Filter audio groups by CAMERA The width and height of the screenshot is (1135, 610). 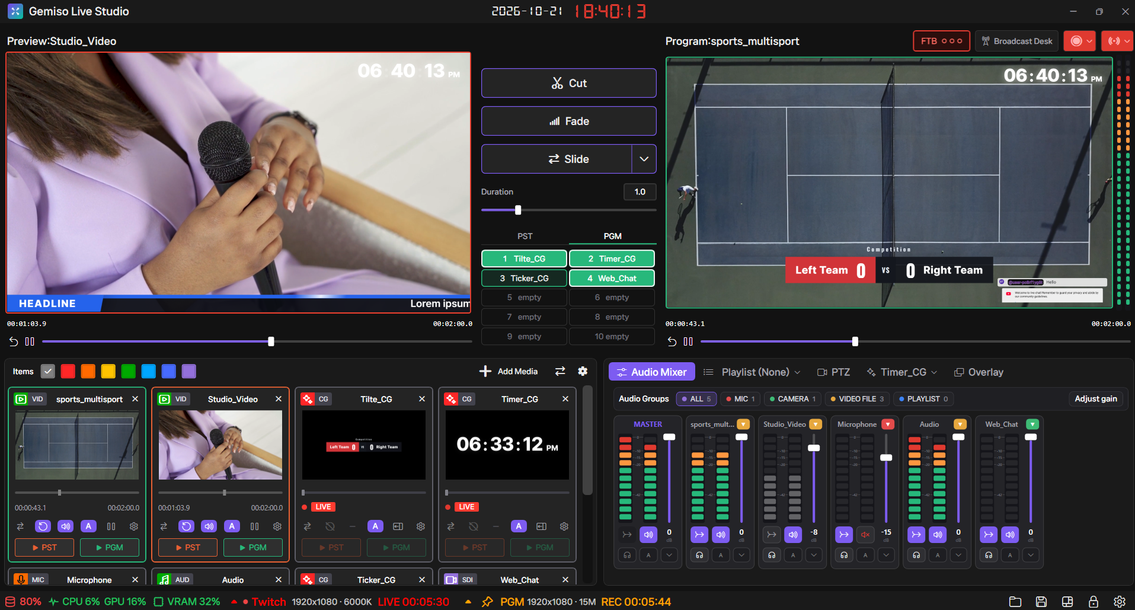tap(792, 399)
